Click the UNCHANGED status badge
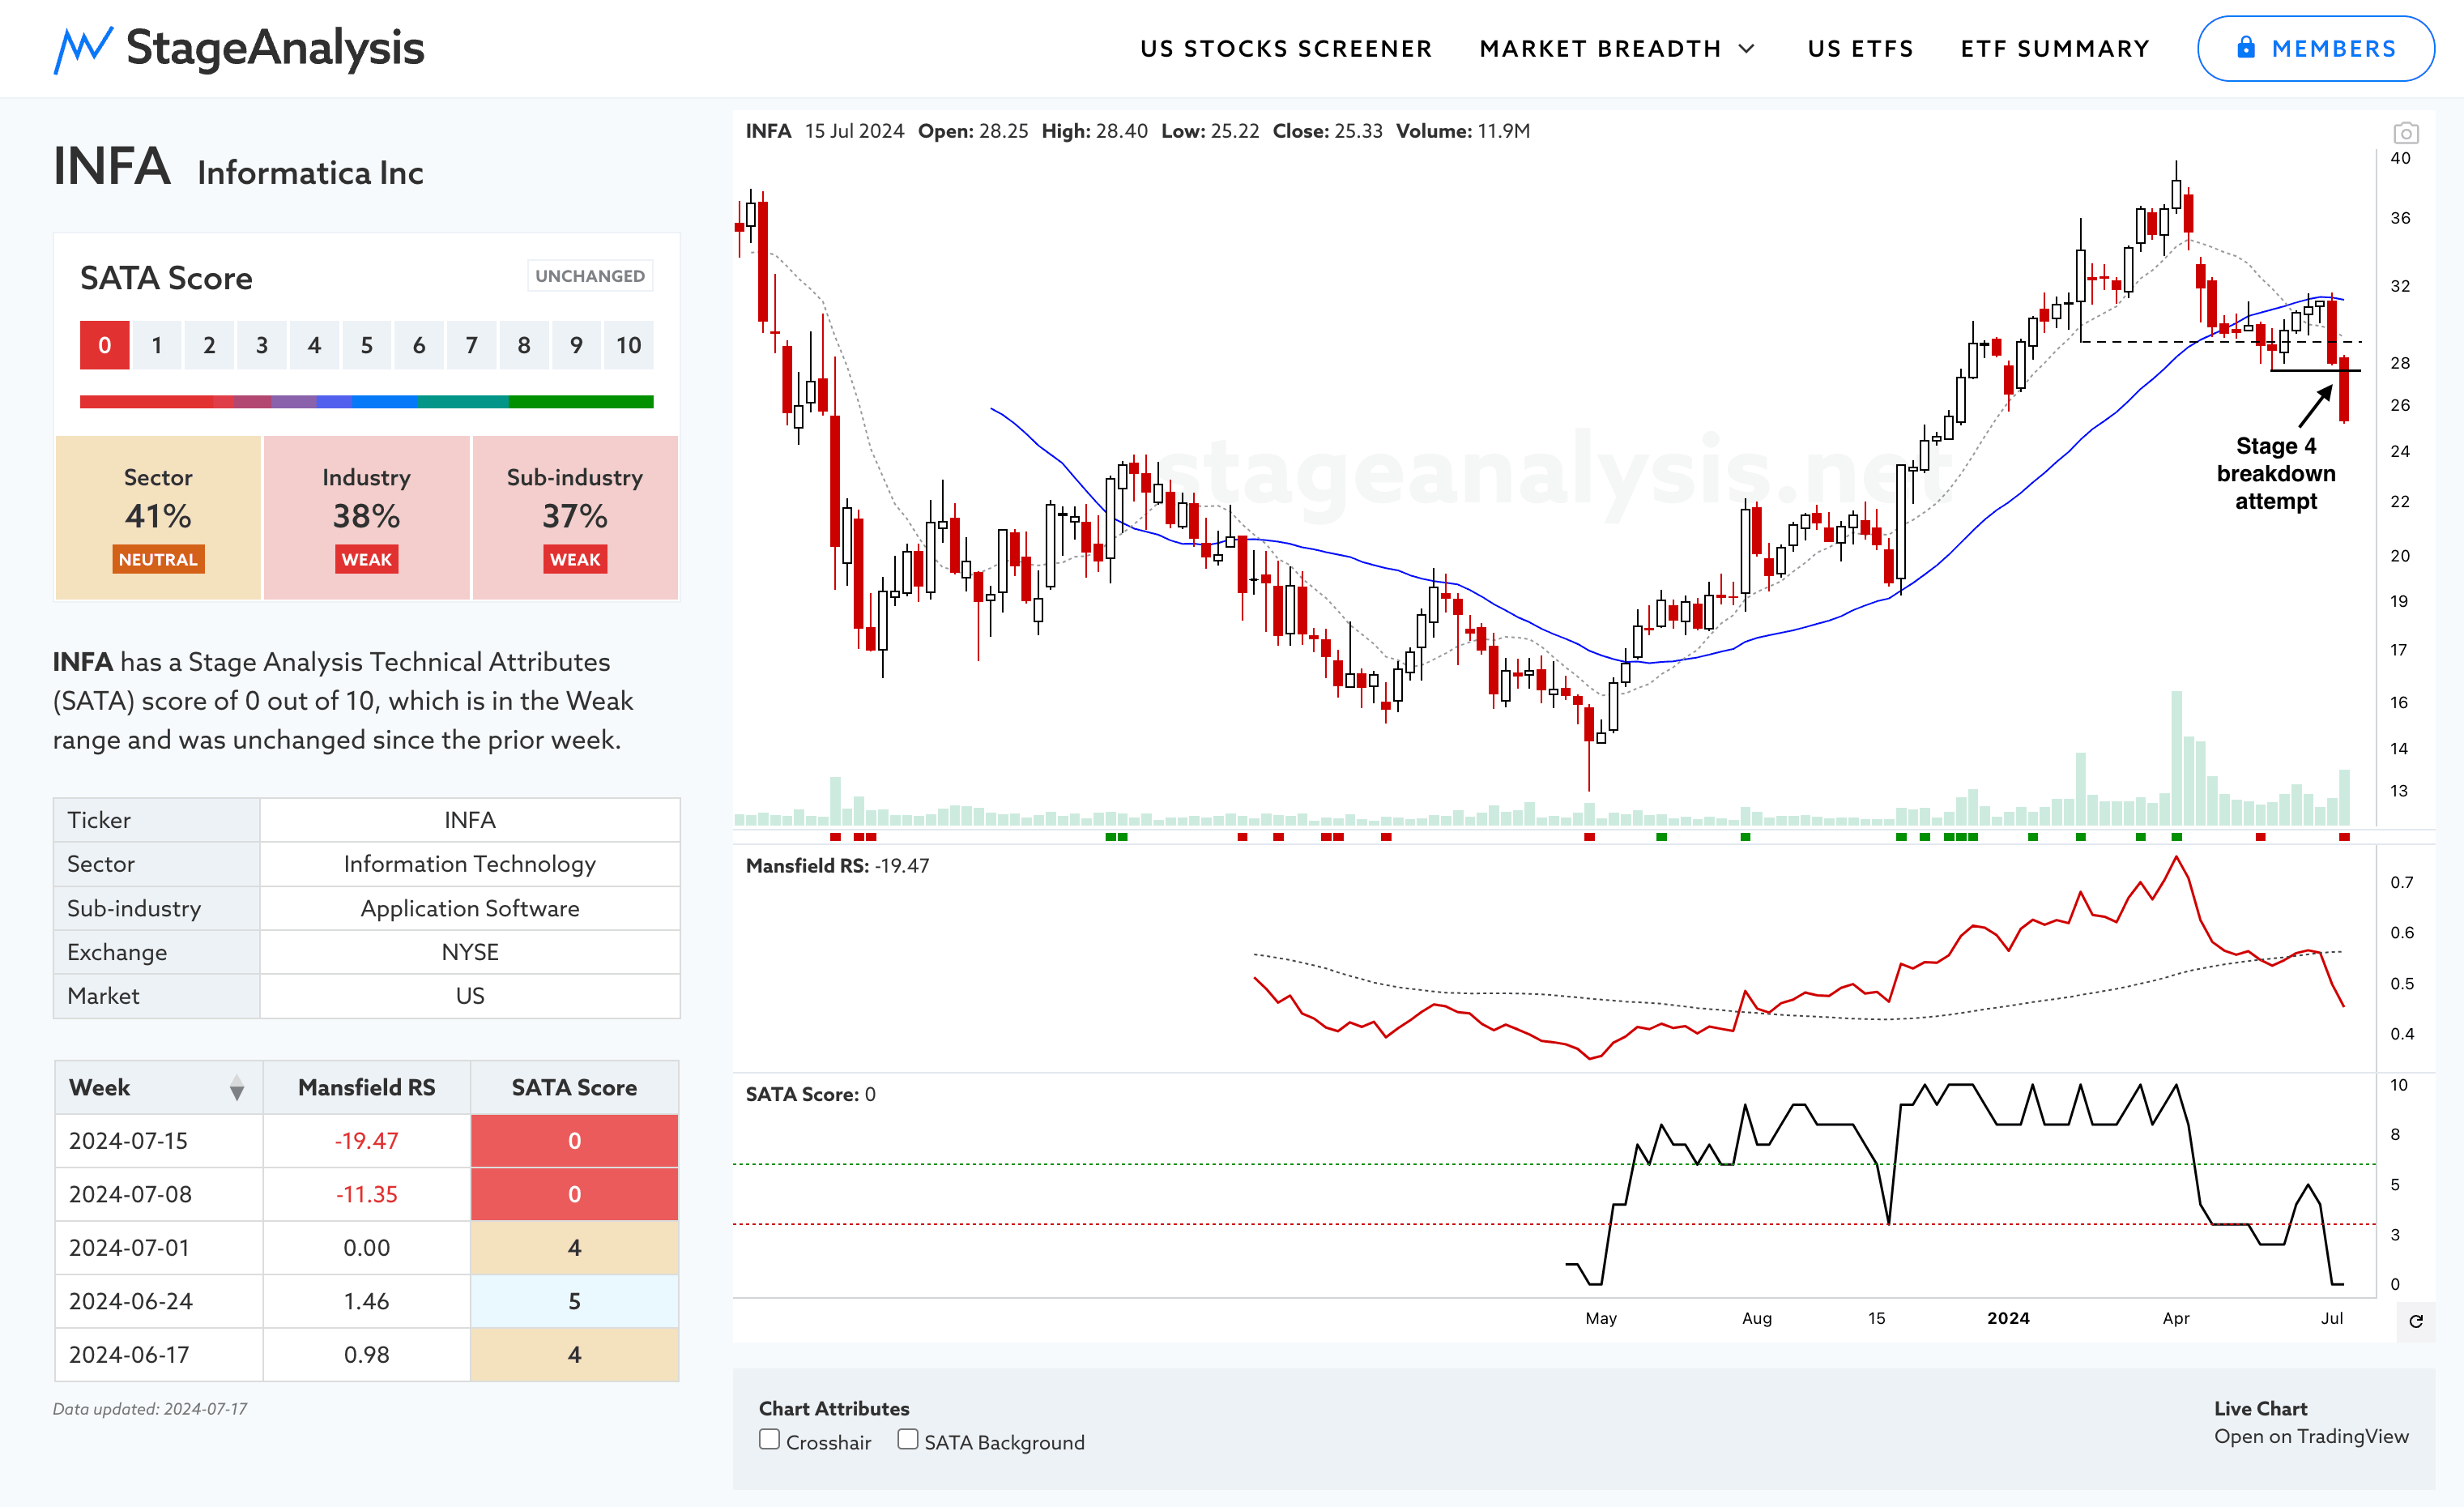 tap(590, 276)
